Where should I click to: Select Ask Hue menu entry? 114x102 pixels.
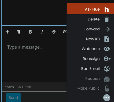click(x=90, y=9)
